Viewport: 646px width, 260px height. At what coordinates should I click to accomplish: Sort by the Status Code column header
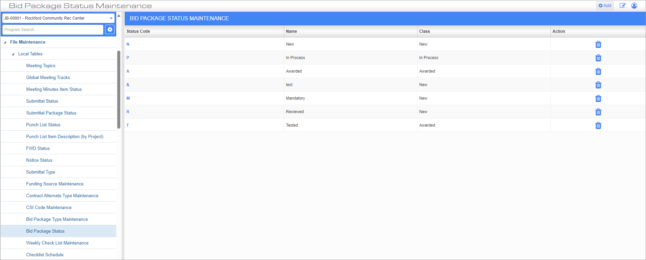[139, 31]
